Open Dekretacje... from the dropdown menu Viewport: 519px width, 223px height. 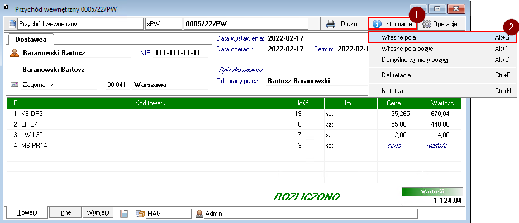tap(398, 75)
